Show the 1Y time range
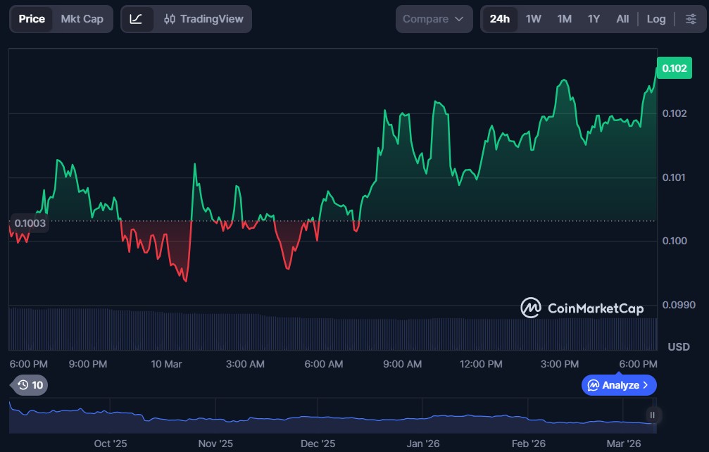Screen dimensions: 709x452 point(594,19)
